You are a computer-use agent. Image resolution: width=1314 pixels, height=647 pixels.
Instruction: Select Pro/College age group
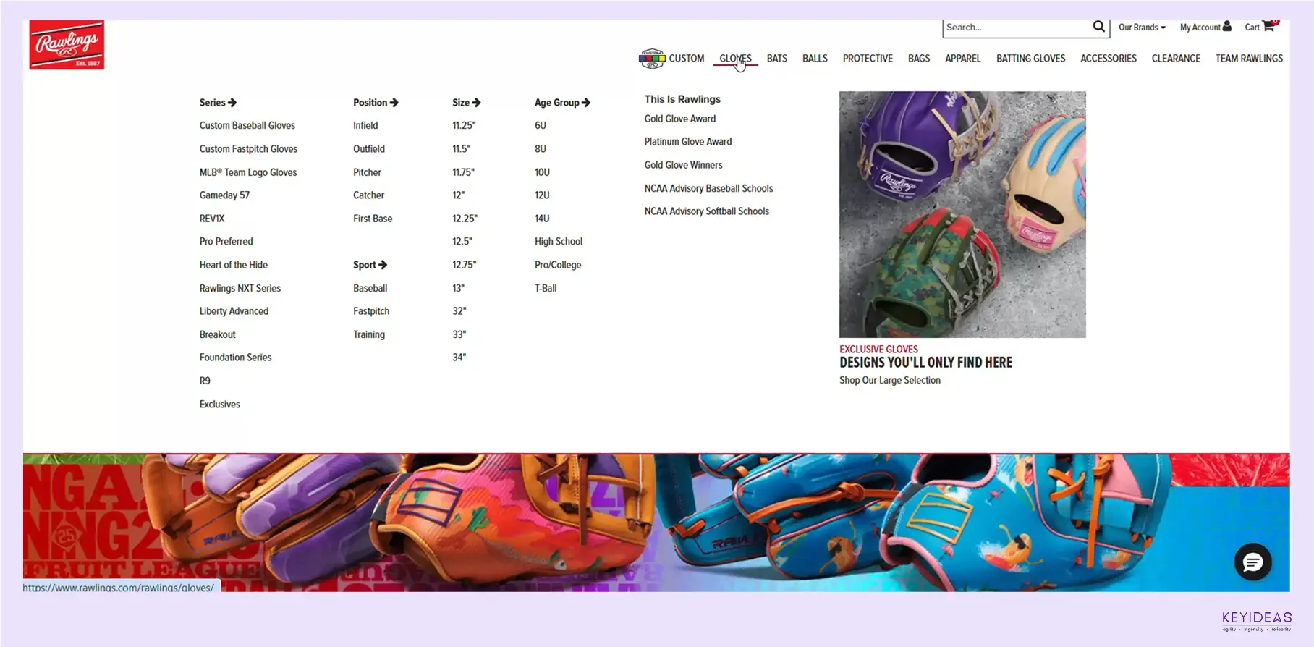click(558, 265)
